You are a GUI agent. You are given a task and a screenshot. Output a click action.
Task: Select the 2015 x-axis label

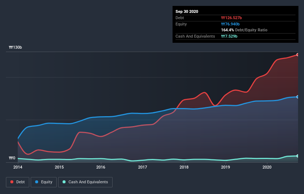click(x=59, y=167)
